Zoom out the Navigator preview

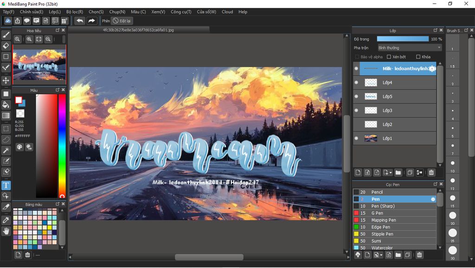tap(48, 39)
